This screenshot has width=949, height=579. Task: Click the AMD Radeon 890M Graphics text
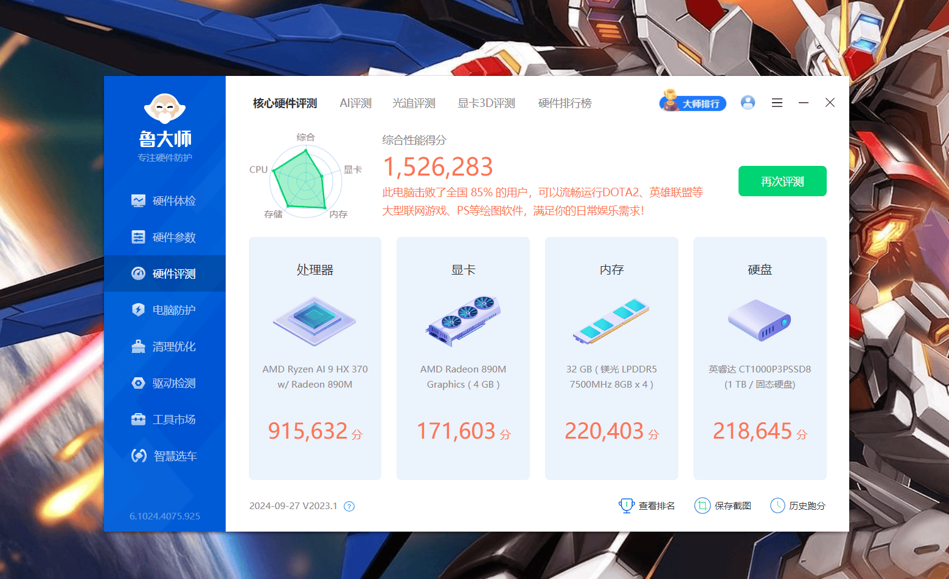tap(464, 377)
